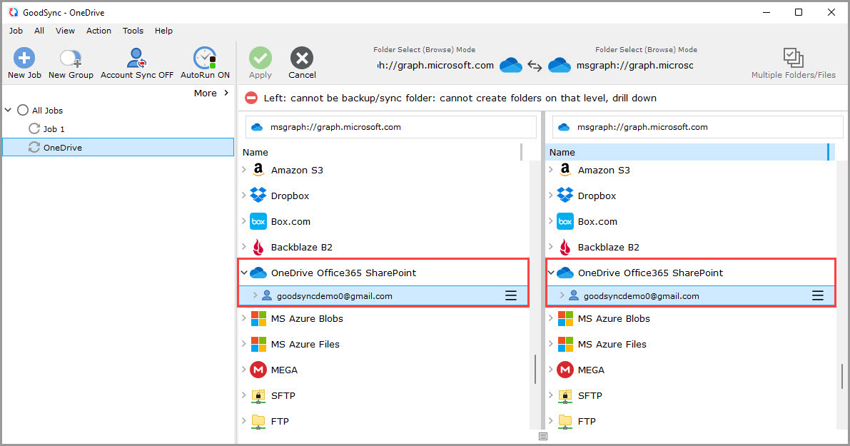Click left pane msgraph path field
850x446 pixels.
tap(391, 127)
